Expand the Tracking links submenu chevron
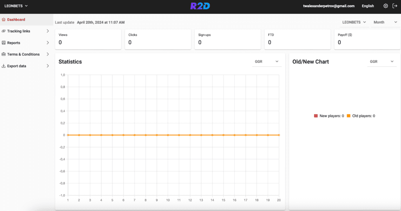Screen dimensions: 401x211 (48, 31)
